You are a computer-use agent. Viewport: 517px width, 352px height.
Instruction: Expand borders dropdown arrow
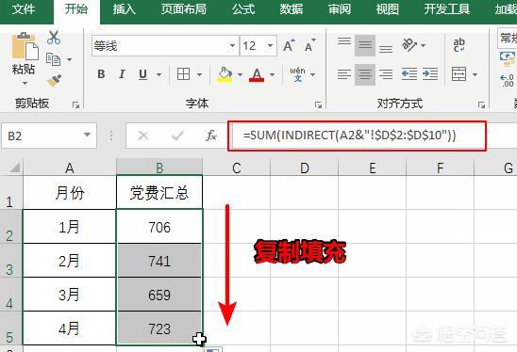pyautogui.click(x=199, y=74)
